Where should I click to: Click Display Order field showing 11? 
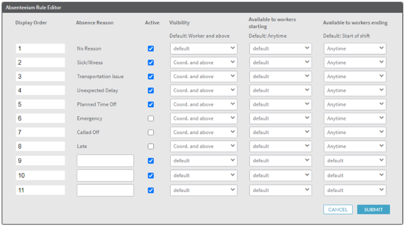41,190
